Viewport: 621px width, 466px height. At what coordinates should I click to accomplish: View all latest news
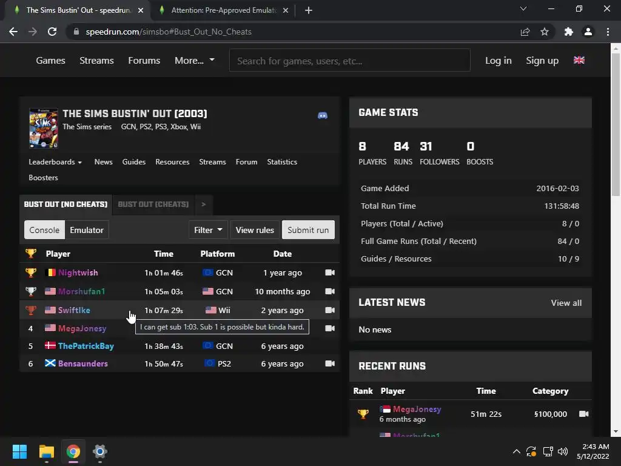(566, 303)
